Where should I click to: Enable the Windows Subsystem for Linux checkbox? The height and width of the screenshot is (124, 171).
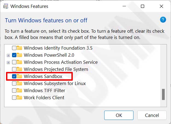click(x=14, y=83)
